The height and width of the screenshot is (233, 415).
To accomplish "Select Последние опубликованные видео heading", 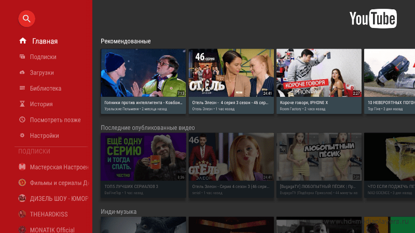I will 148,128.
